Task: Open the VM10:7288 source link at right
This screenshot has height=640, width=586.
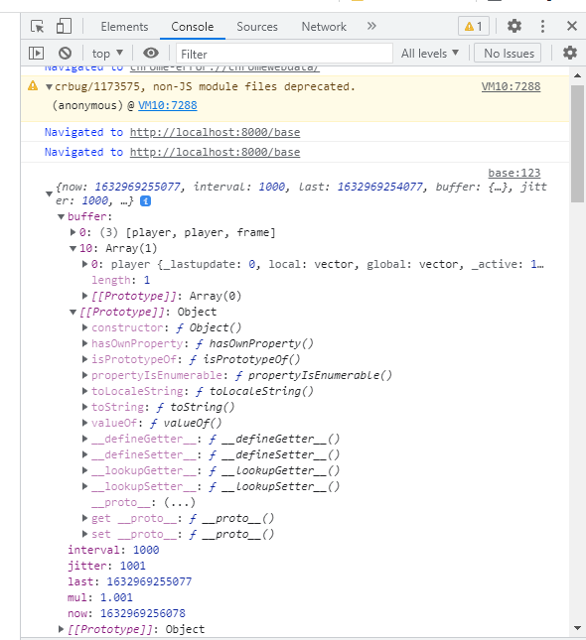Action: tap(511, 86)
